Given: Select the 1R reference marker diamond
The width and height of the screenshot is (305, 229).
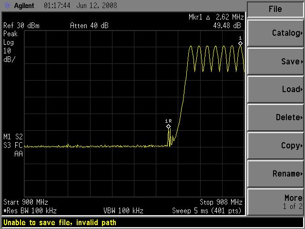Looking at the screenshot, I should coord(168,126).
